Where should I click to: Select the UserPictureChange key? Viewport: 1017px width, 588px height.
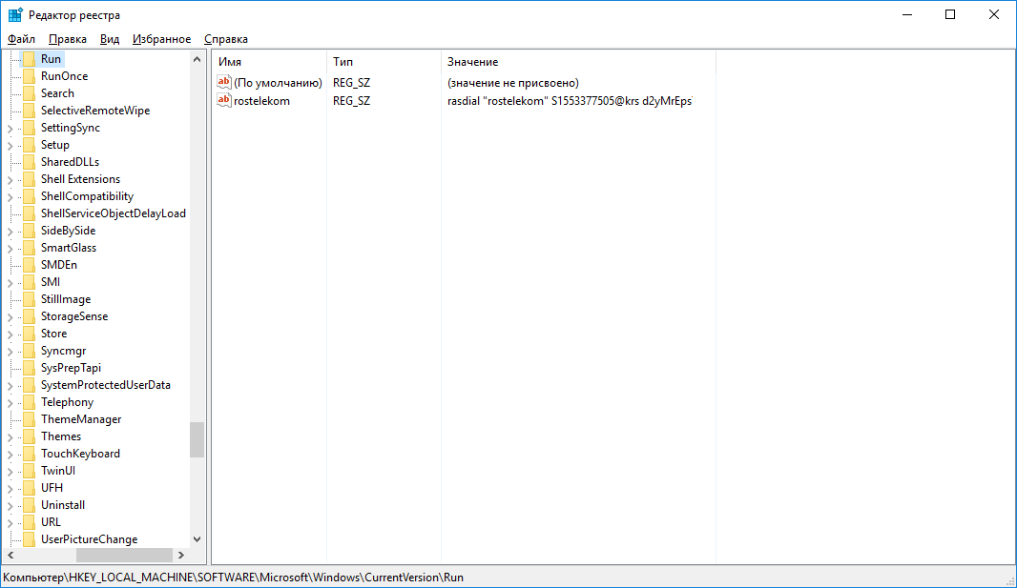click(89, 539)
